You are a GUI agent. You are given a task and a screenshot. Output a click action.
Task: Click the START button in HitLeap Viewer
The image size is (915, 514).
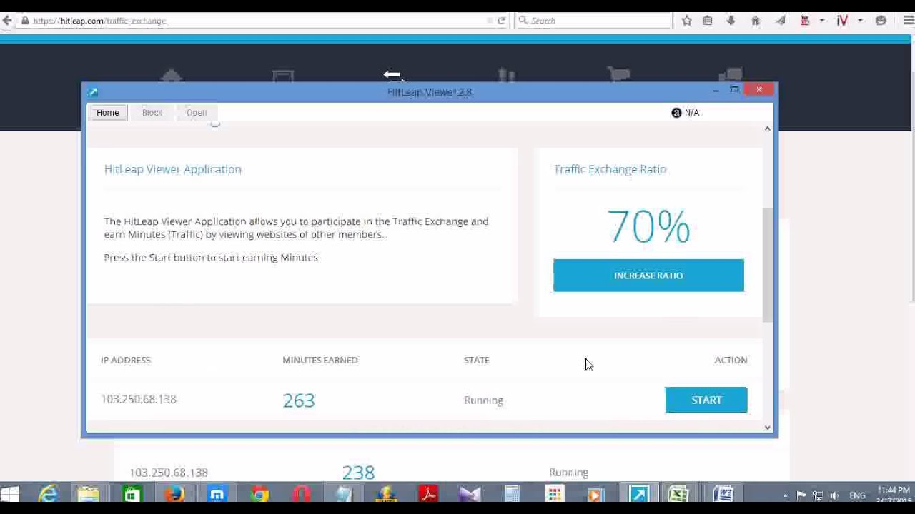click(x=706, y=400)
